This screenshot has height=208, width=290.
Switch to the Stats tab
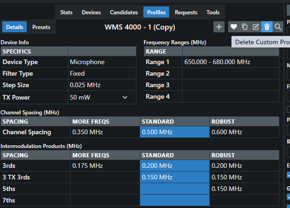[66, 12]
